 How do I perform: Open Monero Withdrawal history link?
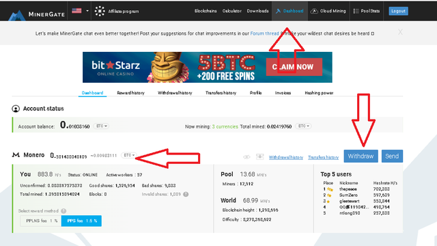[286, 157]
